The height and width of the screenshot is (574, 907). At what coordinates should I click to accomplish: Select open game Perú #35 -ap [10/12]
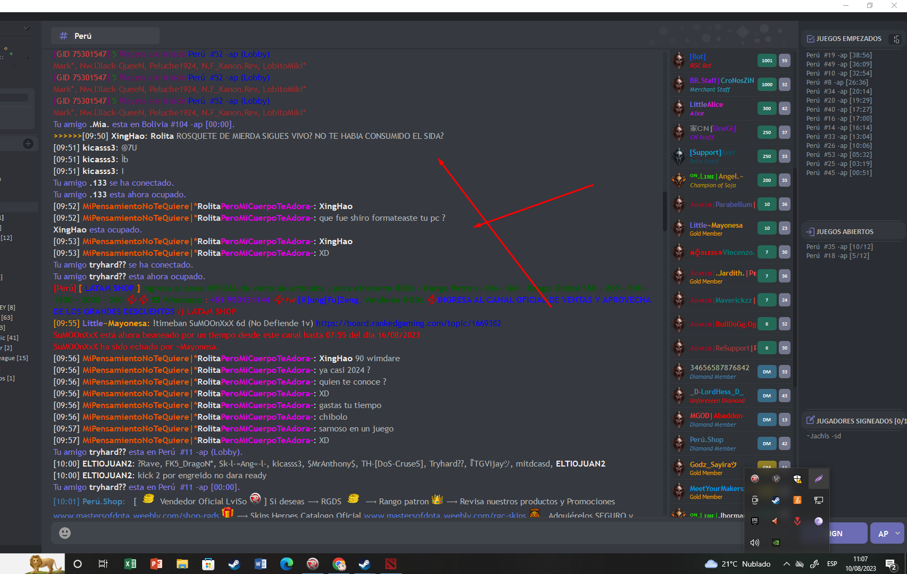pyautogui.click(x=839, y=247)
